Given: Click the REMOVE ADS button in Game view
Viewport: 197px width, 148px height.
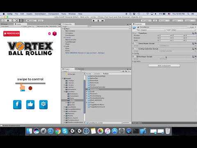Looking at the screenshot, I should 11,33.
